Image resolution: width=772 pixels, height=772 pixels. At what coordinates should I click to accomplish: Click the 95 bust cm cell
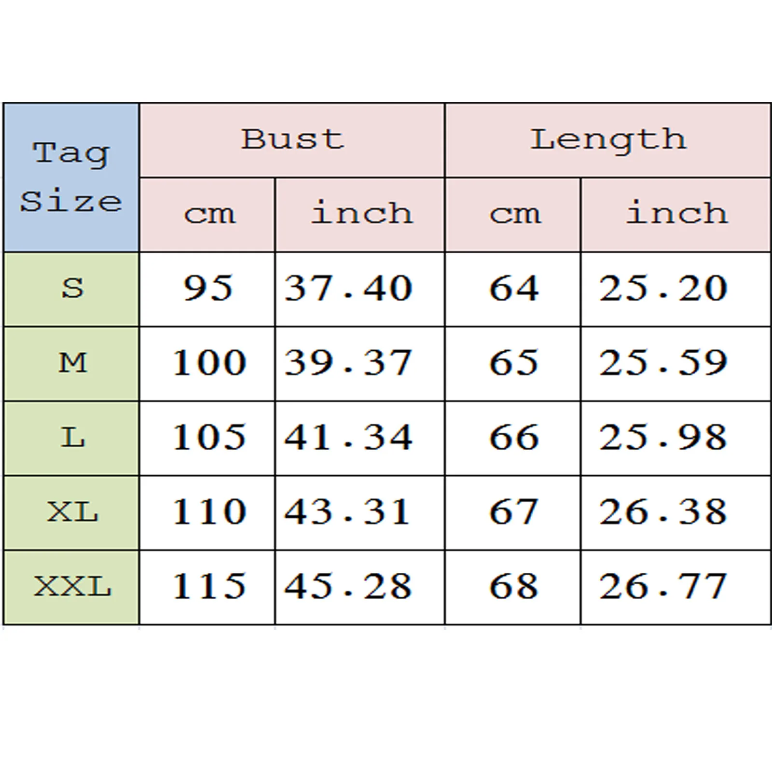tap(207, 289)
